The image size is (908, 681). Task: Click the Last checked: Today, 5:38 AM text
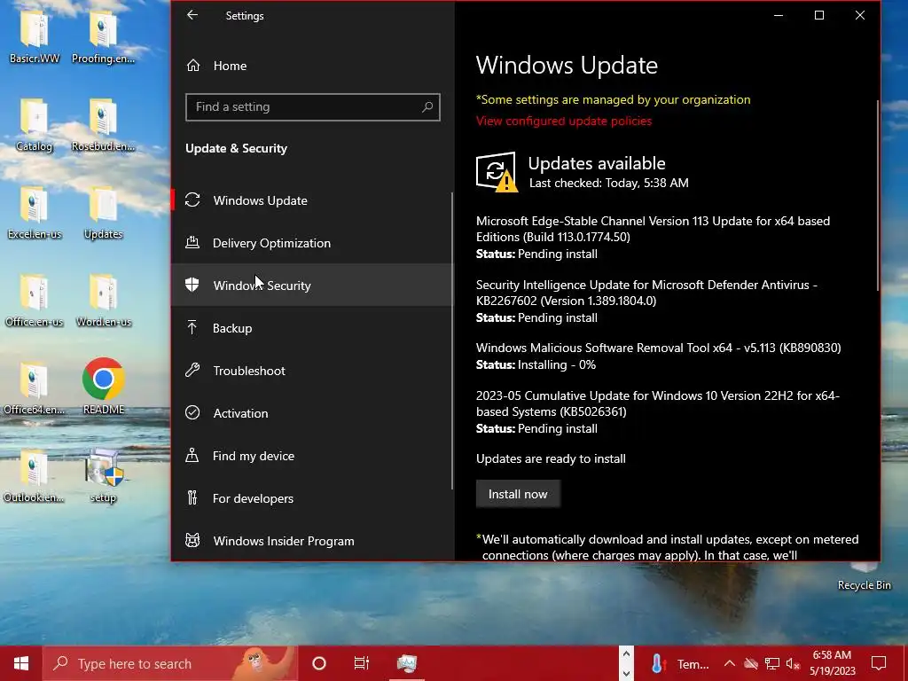point(609,183)
